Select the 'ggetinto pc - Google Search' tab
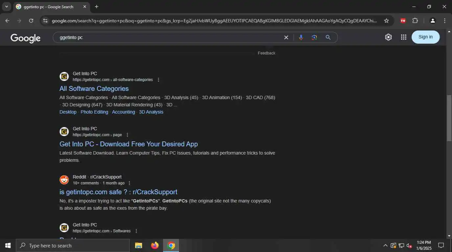 tap(51, 7)
